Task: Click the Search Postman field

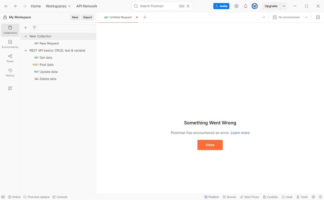Action: (162, 6)
